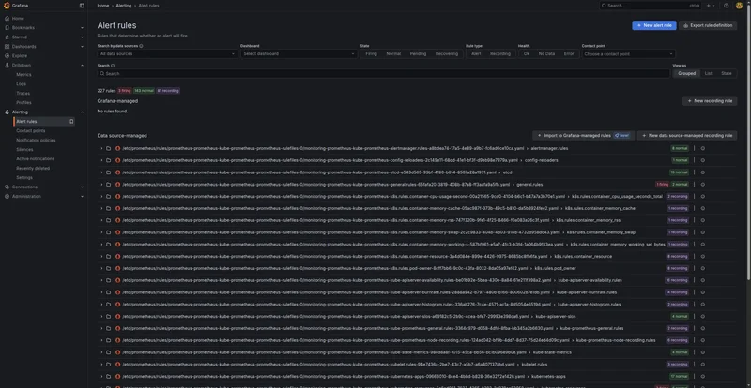Viewport: 751px width, 388px height.
Task: Expand the kube-apiserver-slos group row
Action: 101,316
